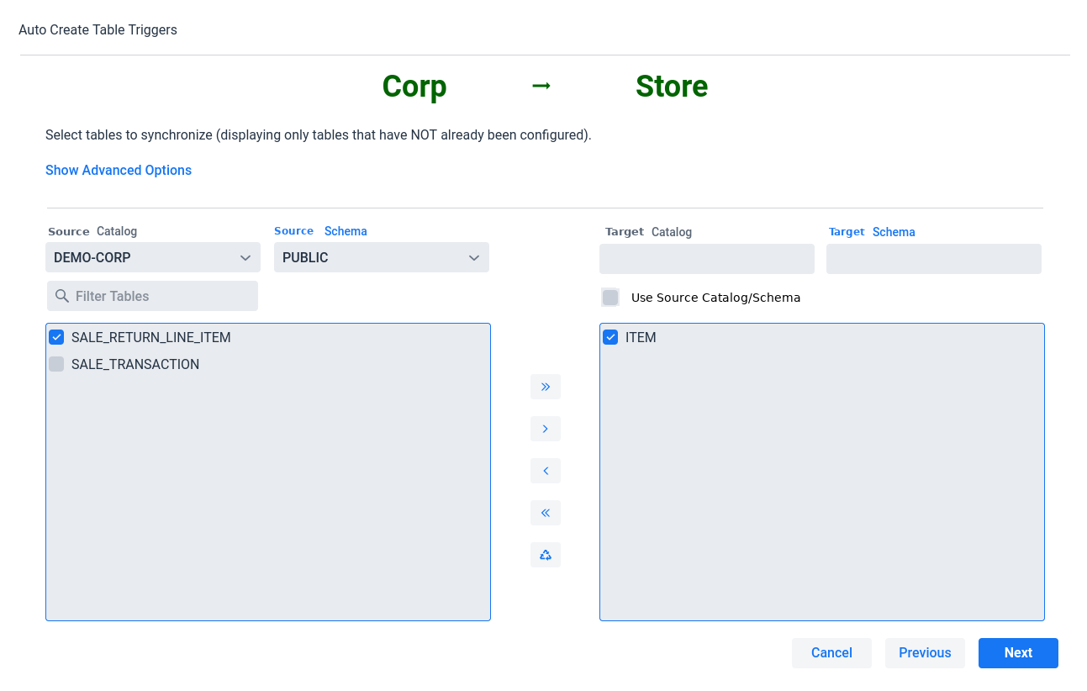
Task: Open the Target Catalog field
Action: pyautogui.click(x=706, y=259)
